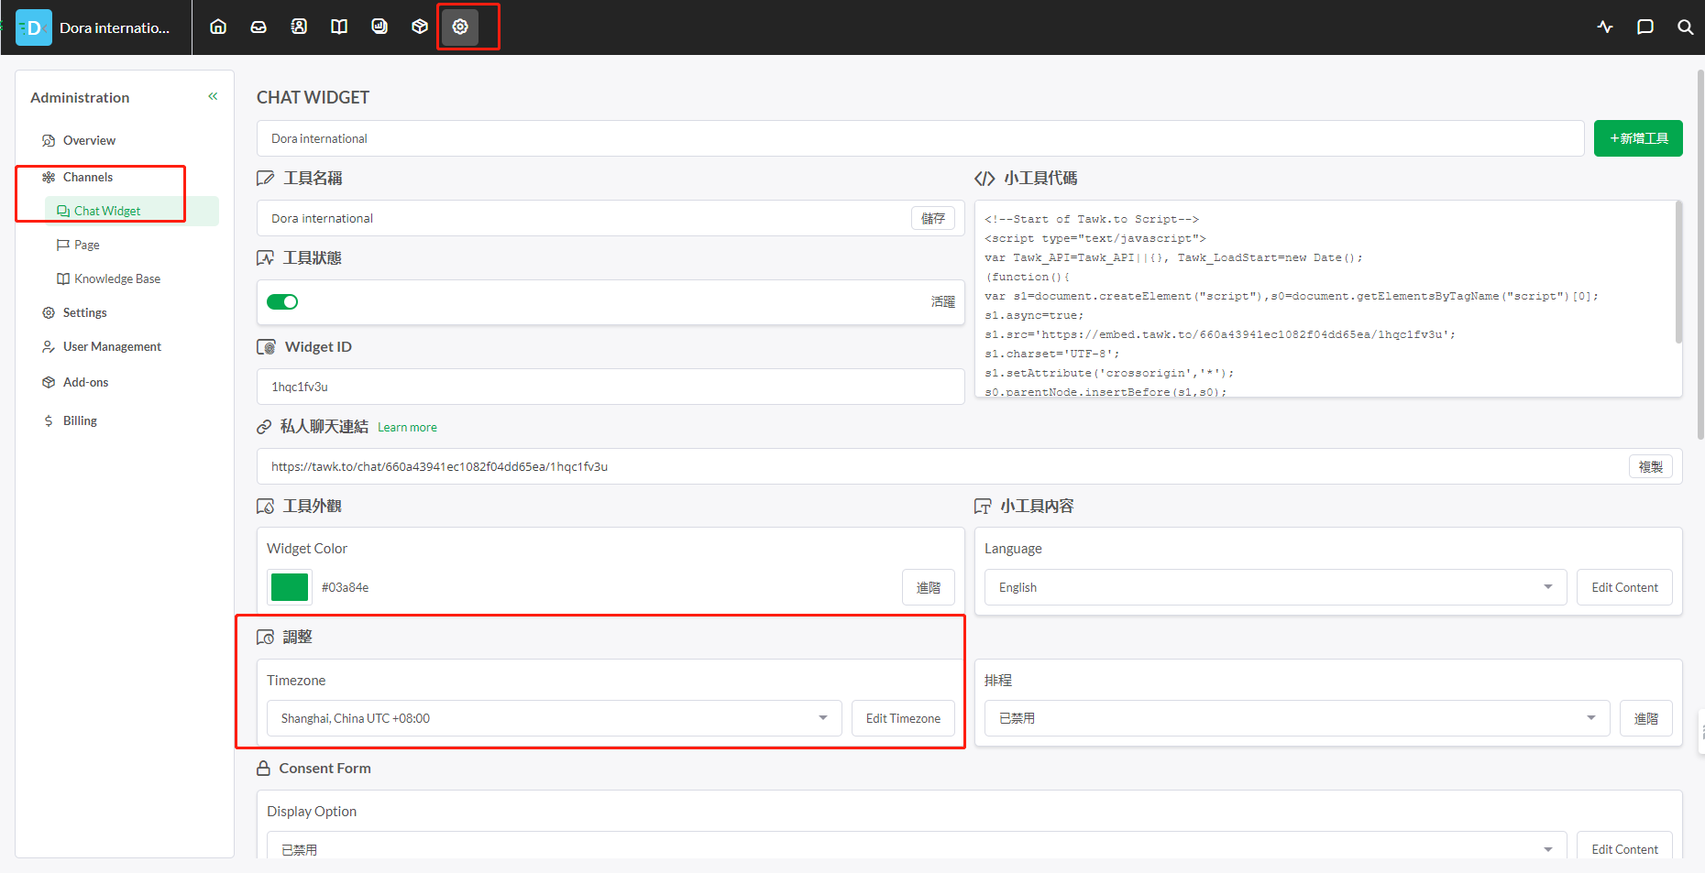1705x873 pixels.
Task: Toggle the widget status switch off
Action: pos(282,301)
